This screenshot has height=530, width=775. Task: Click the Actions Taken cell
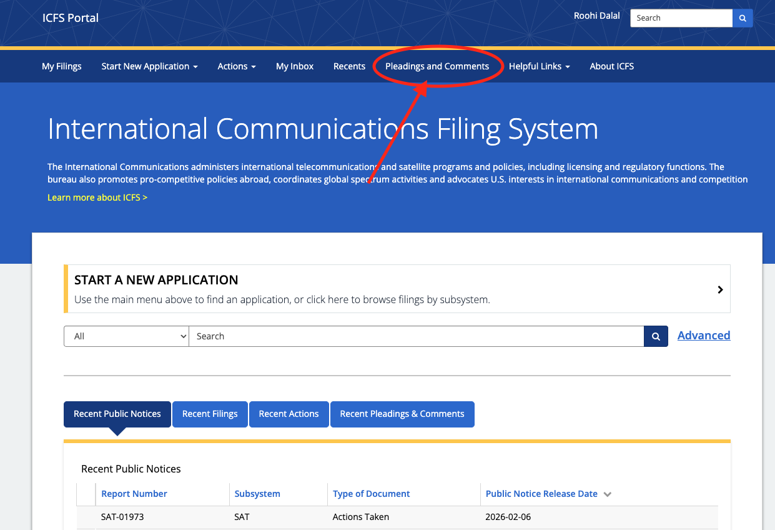coord(361,517)
